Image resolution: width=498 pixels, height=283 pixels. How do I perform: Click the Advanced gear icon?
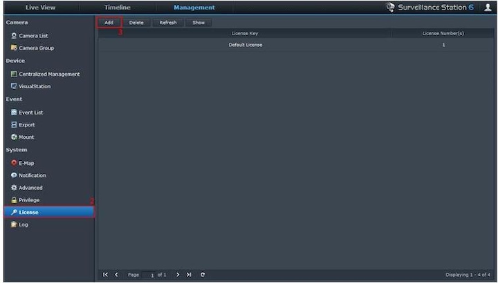(14, 188)
